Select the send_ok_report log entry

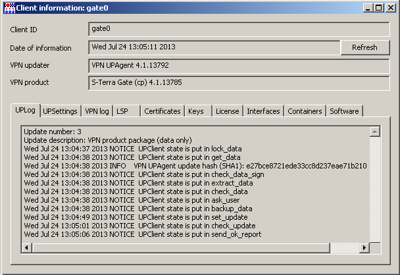pos(143,234)
